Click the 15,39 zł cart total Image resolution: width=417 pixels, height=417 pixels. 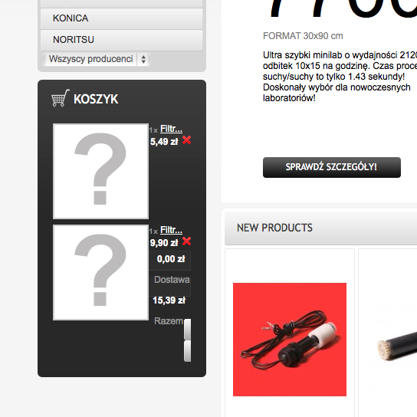(x=169, y=300)
